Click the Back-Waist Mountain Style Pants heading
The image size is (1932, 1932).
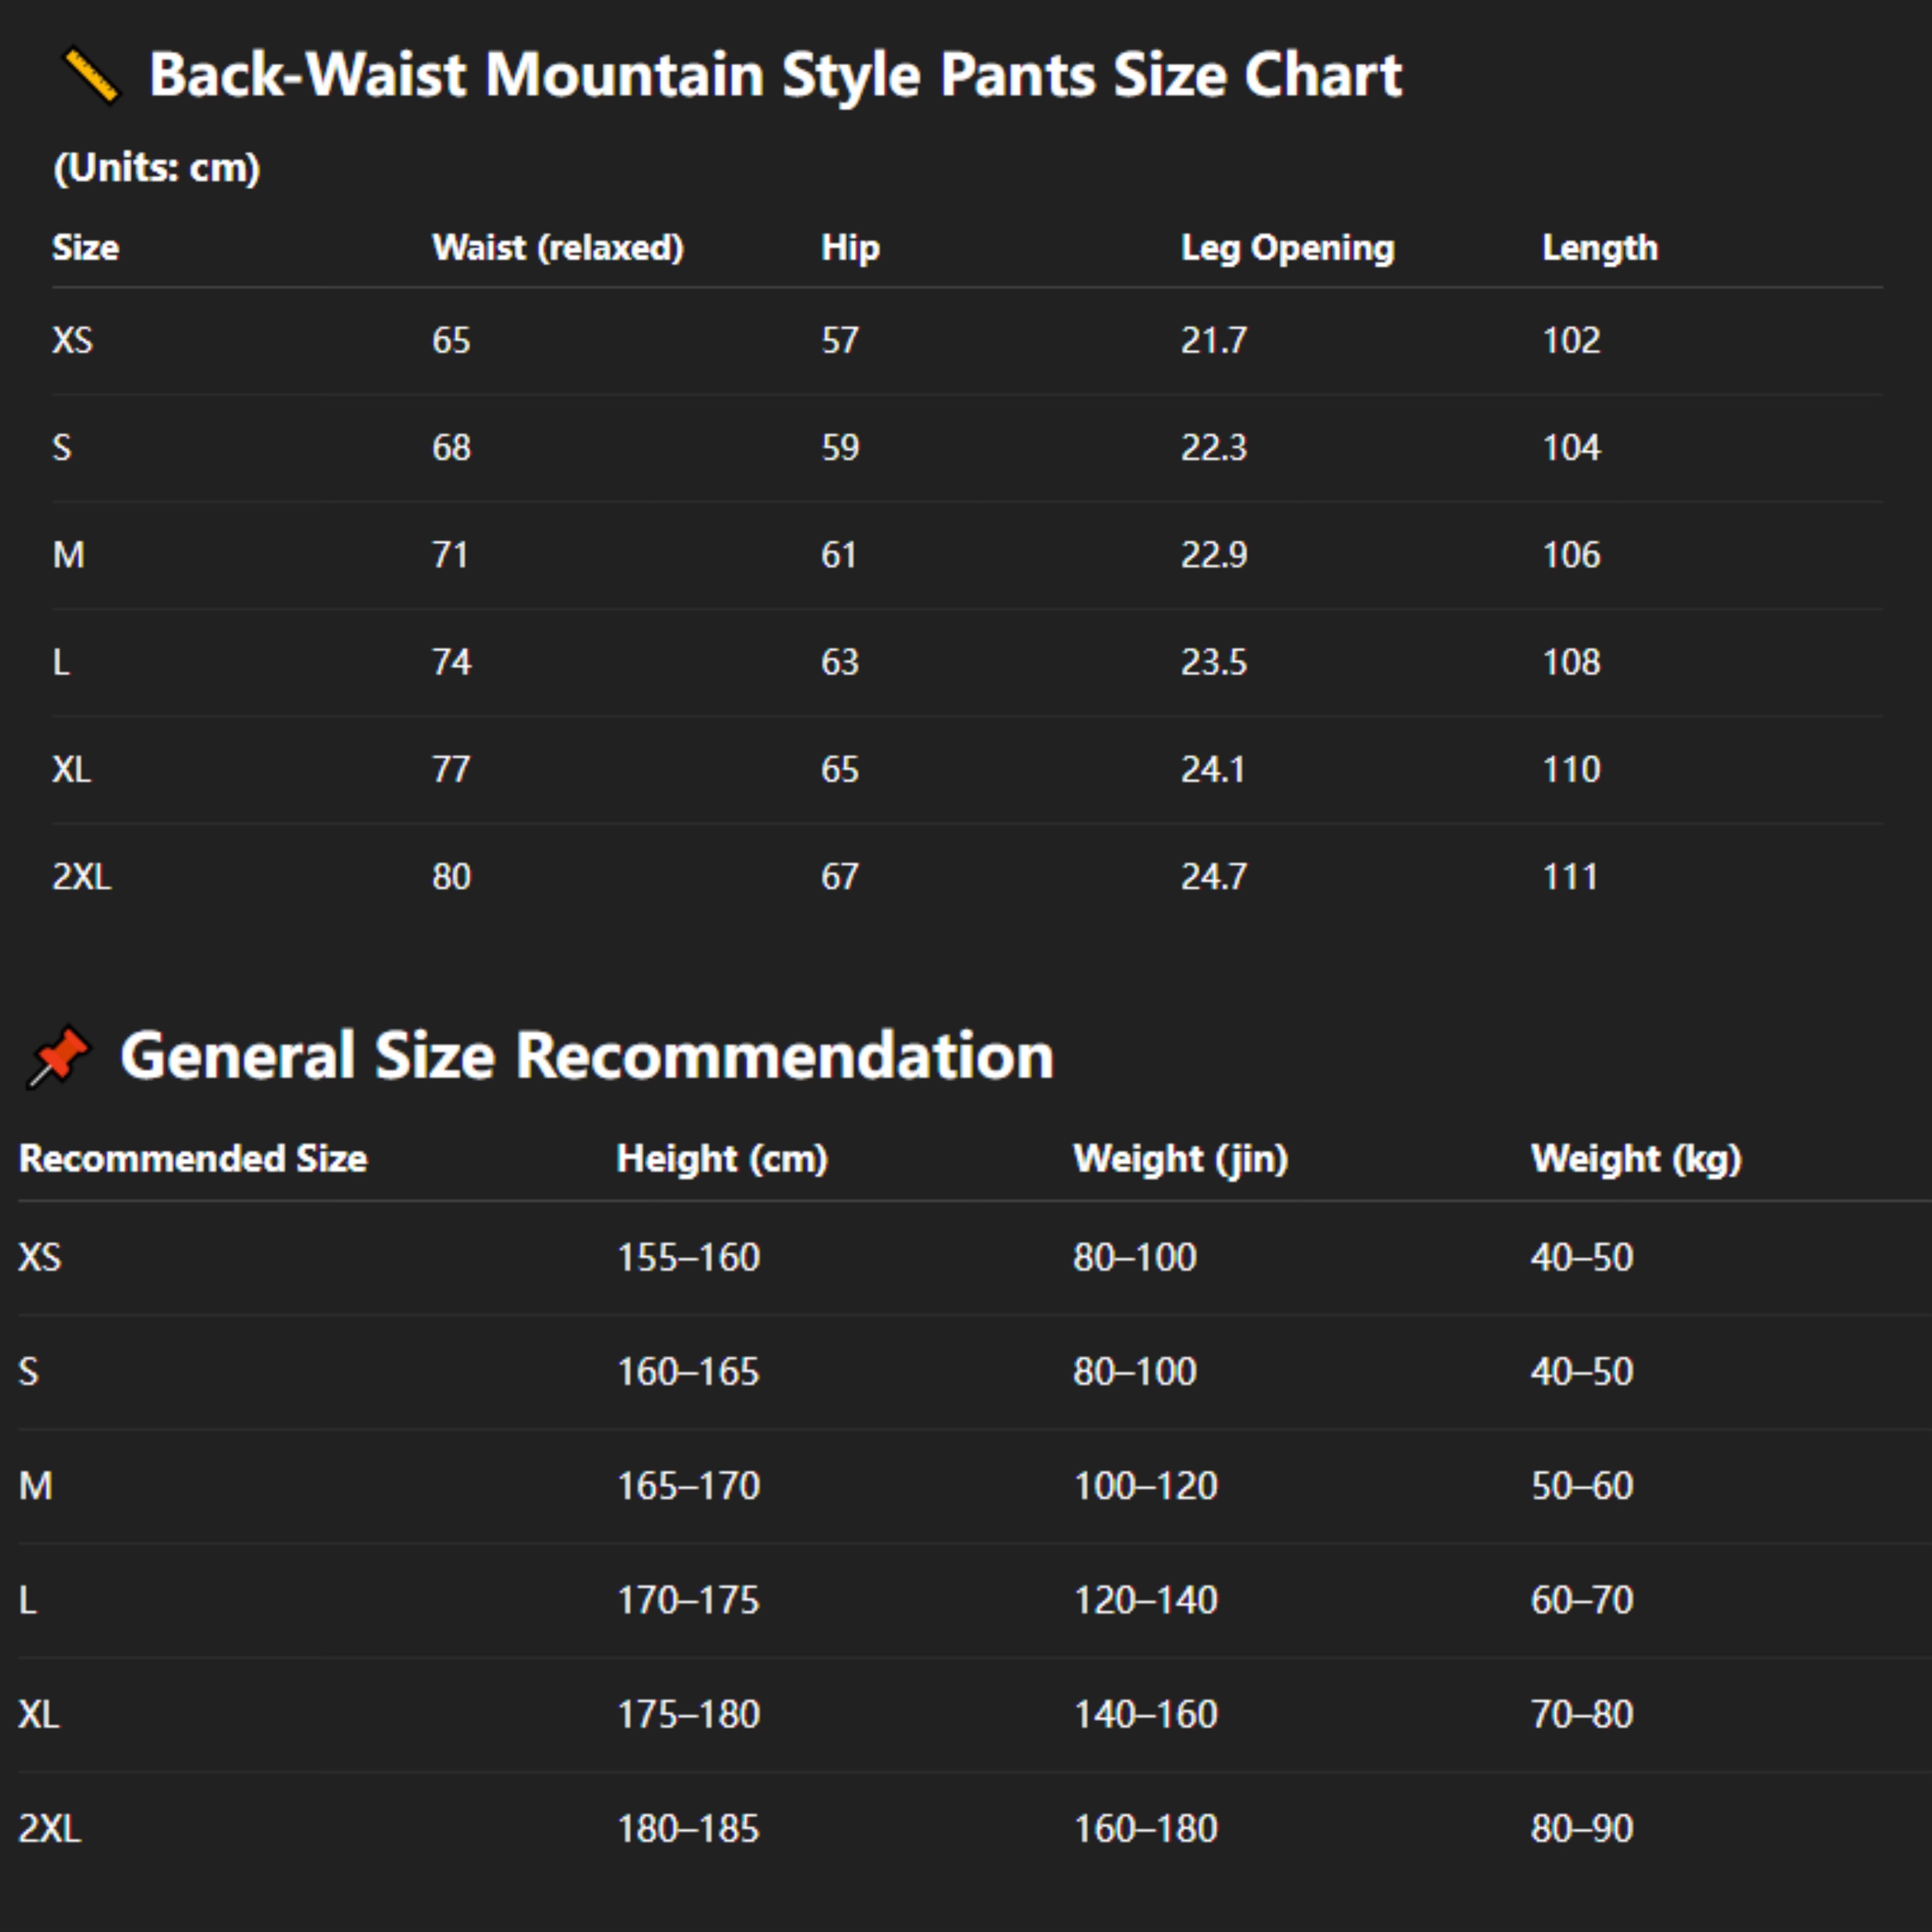pyautogui.click(x=775, y=75)
